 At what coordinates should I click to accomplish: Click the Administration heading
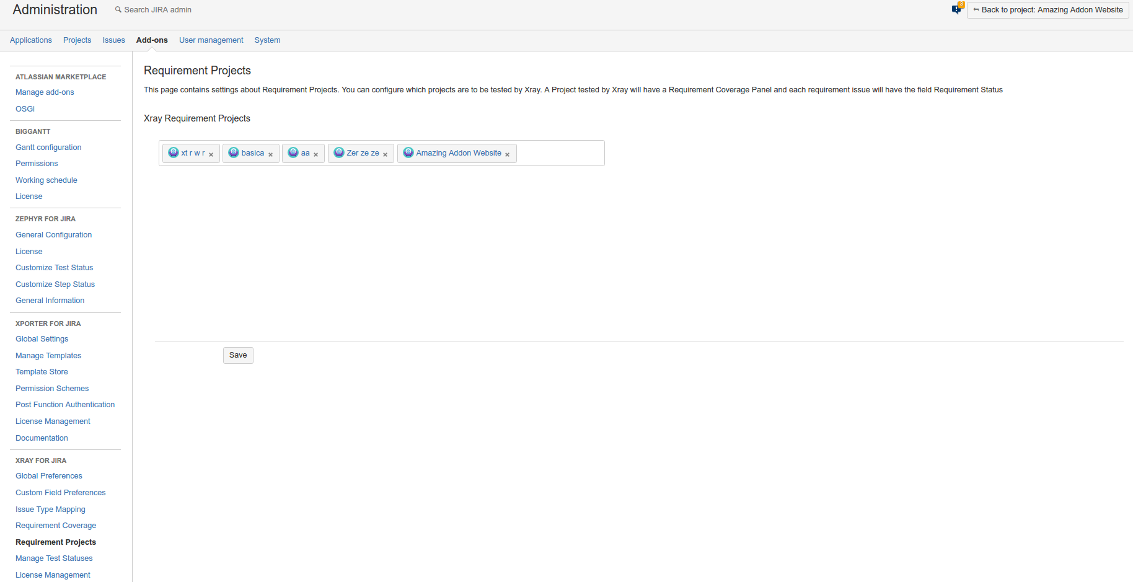tap(55, 10)
